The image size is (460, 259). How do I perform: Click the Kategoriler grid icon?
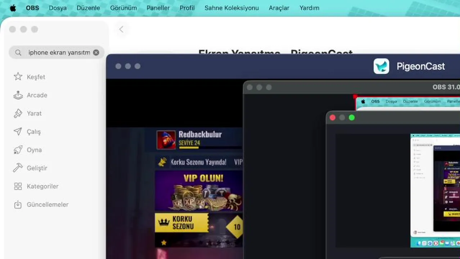(x=18, y=186)
